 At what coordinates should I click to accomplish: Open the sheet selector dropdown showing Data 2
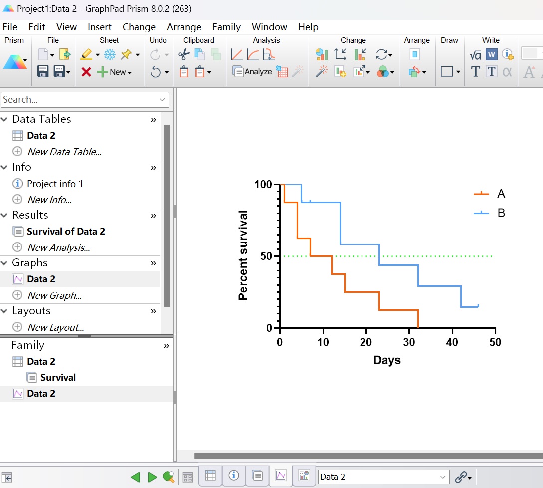[383, 477]
